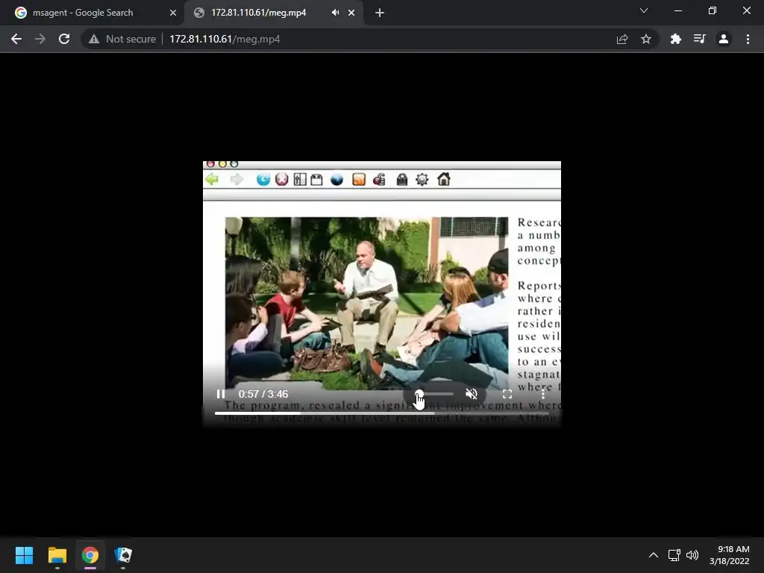The image size is (764, 573).
Task: Click the house home icon in the video
Action: point(443,179)
